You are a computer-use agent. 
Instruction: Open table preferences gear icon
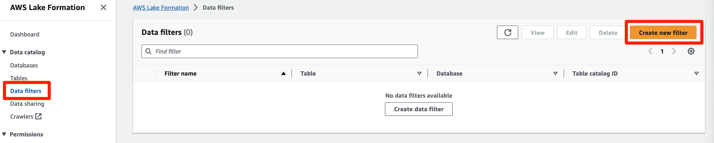pyautogui.click(x=691, y=51)
